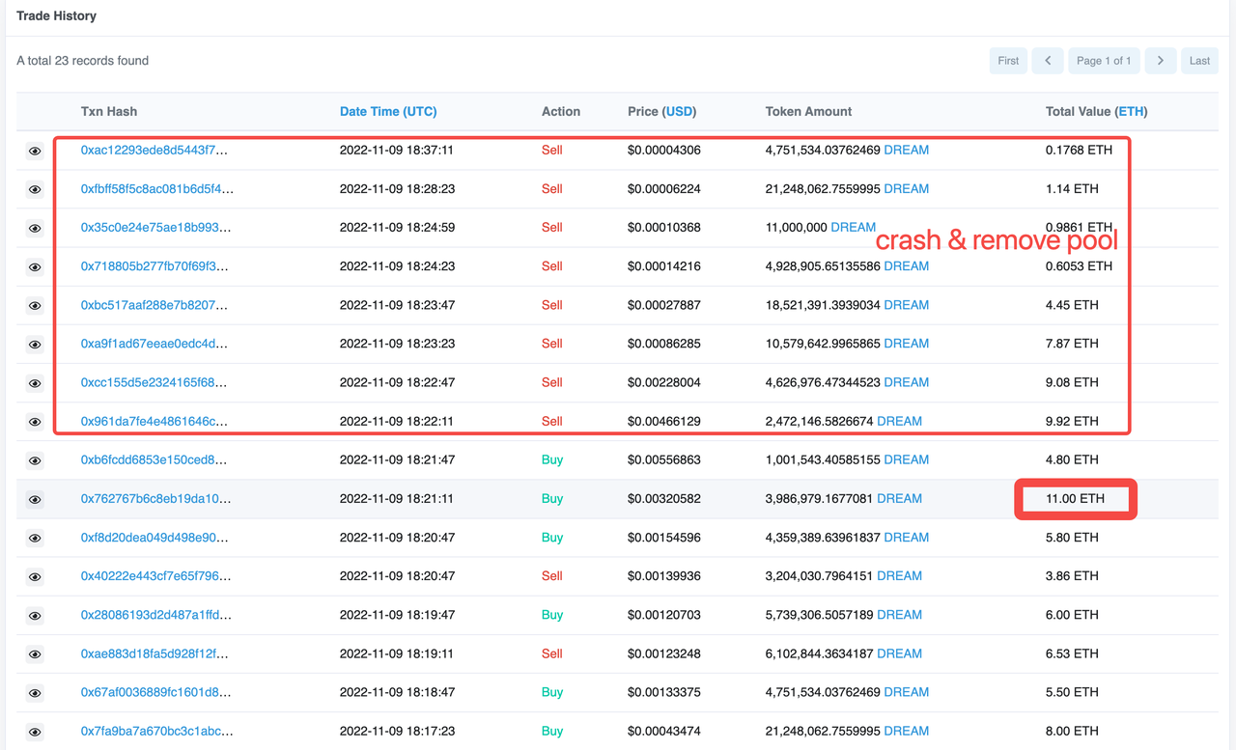The image size is (1236, 750).
Task: Open transaction hash 0x35c0e24e75ae18b993
Action: 155,228
